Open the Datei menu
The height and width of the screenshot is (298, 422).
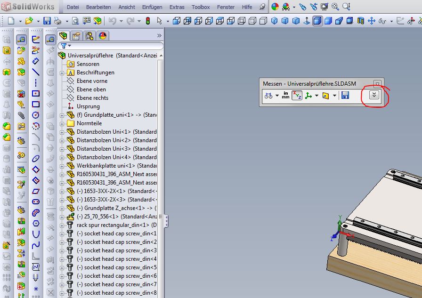click(x=73, y=7)
